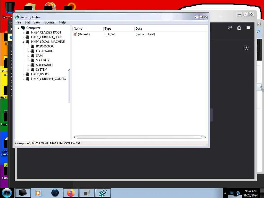Select the SOFTWARE key label
Image resolution: width=264 pixels, height=198 pixels.
(44, 65)
